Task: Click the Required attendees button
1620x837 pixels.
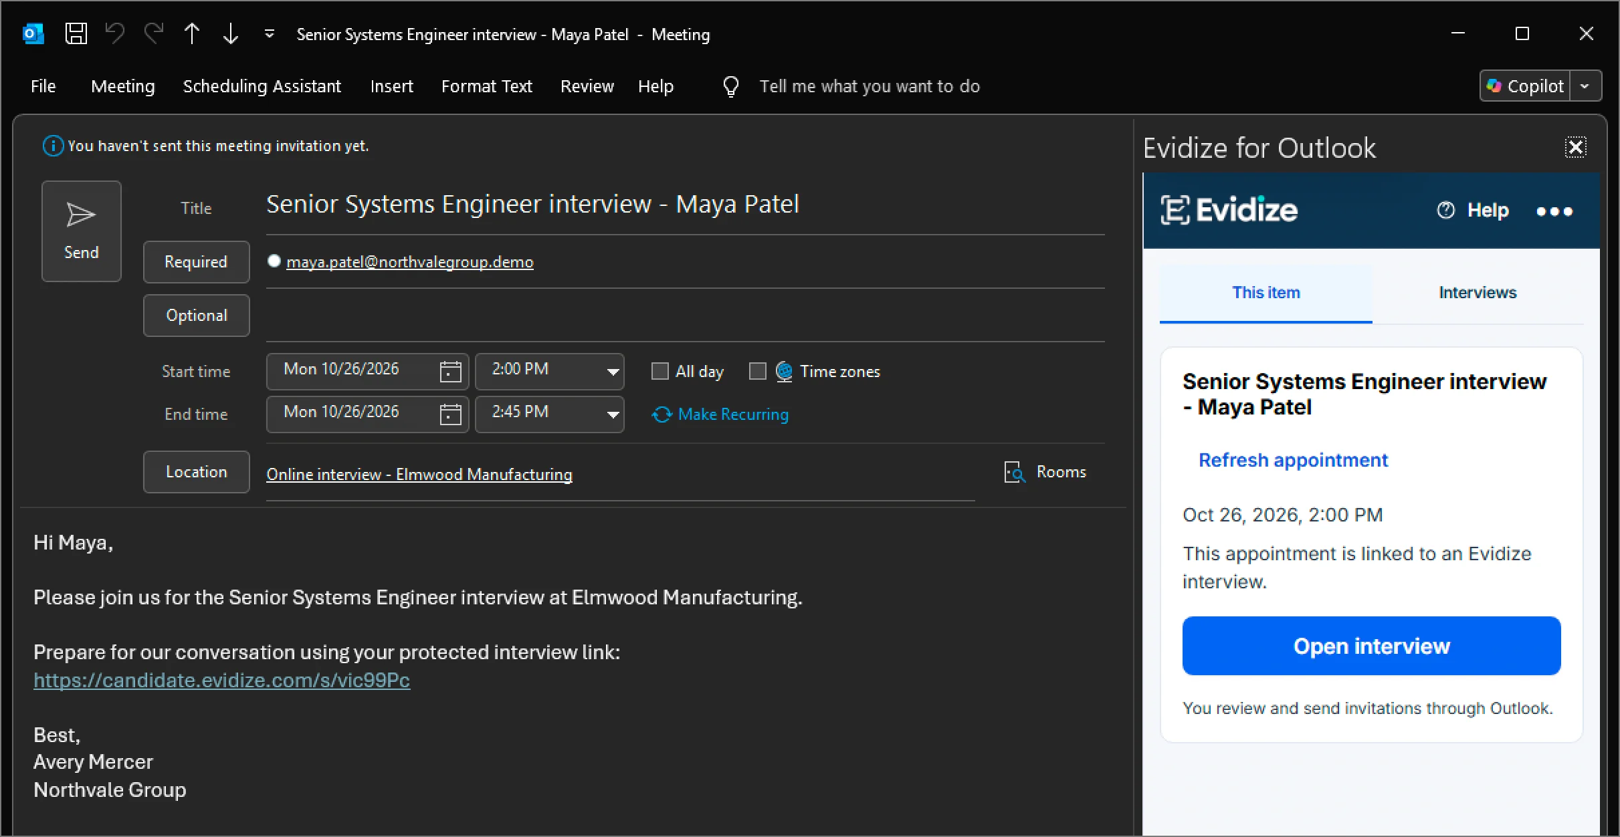Action: click(x=196, y=262)
